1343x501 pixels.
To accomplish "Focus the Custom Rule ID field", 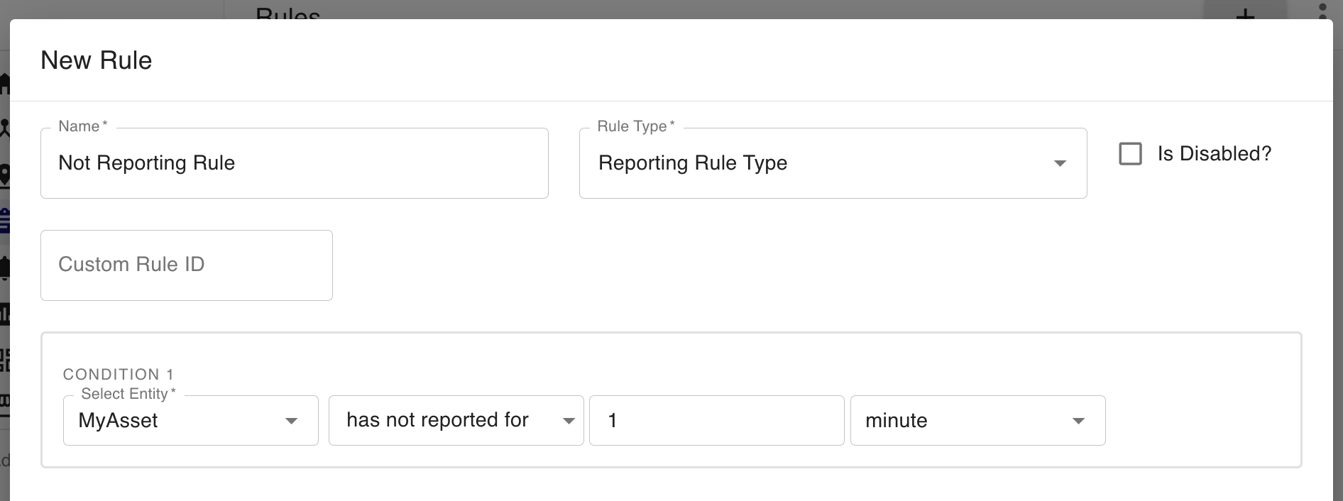I will click(x=186, y=265).
